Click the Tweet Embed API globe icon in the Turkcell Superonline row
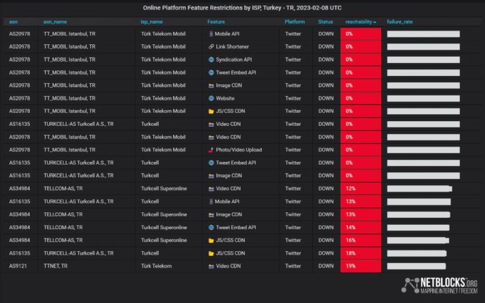This screenshot has height=303, width=485. pyautogui.click(x=211, y=228)
